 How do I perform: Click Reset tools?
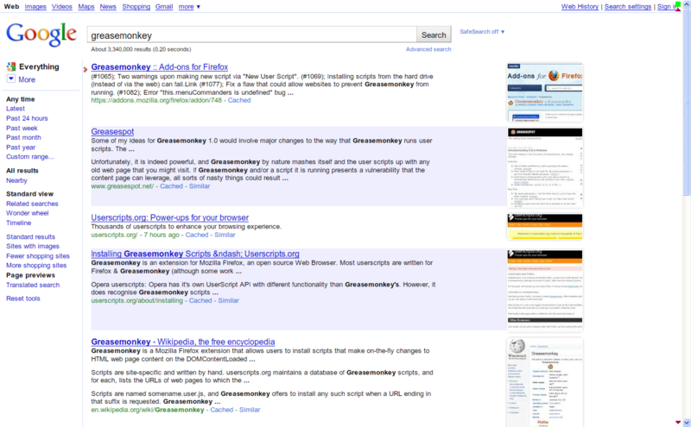[23, 298]
